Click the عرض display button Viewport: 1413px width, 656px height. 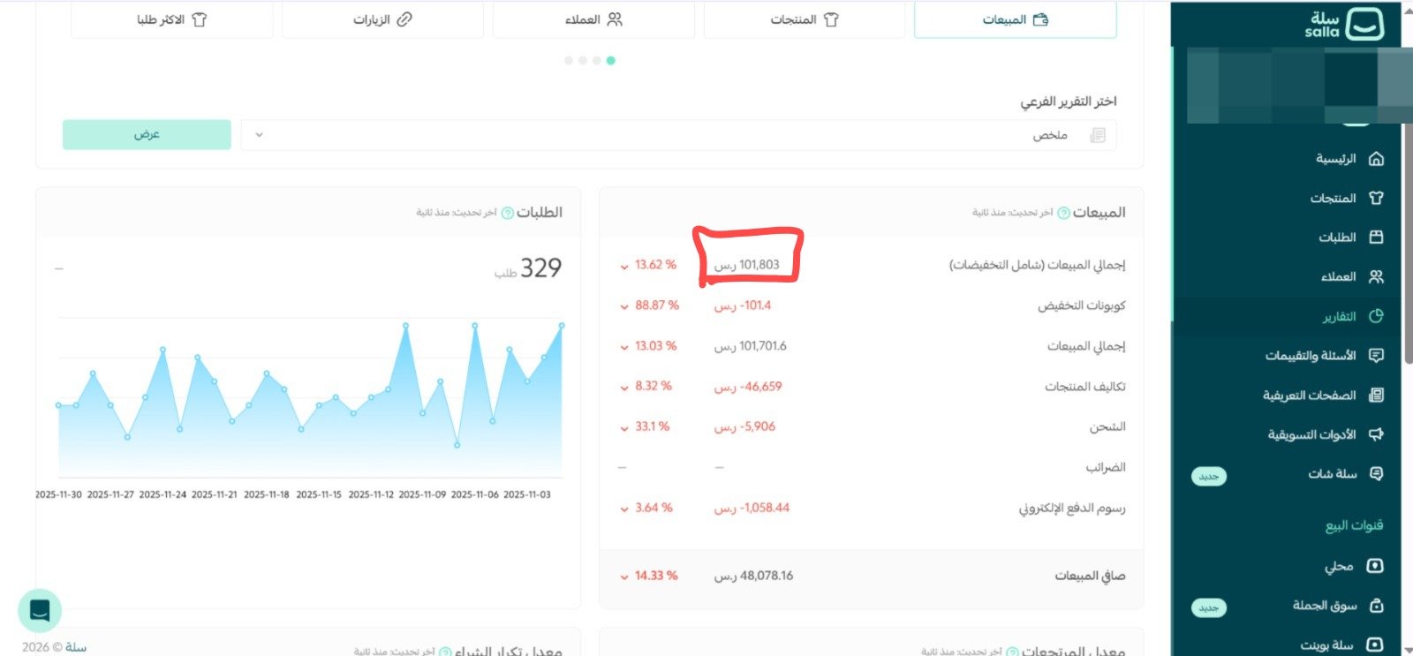(147, 134)
